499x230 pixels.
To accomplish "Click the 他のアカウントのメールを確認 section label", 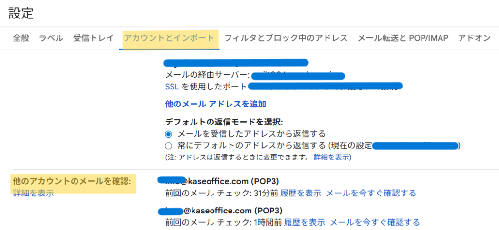I will (x=72, y=181).
